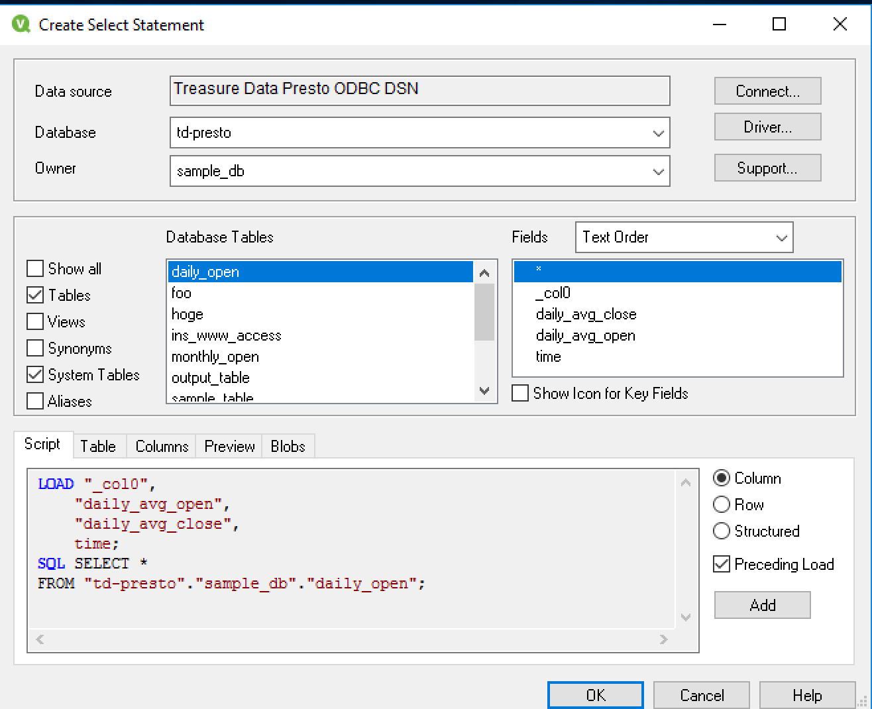Click the Support... button
Screen dimensions: 872x709
(767, 168)
